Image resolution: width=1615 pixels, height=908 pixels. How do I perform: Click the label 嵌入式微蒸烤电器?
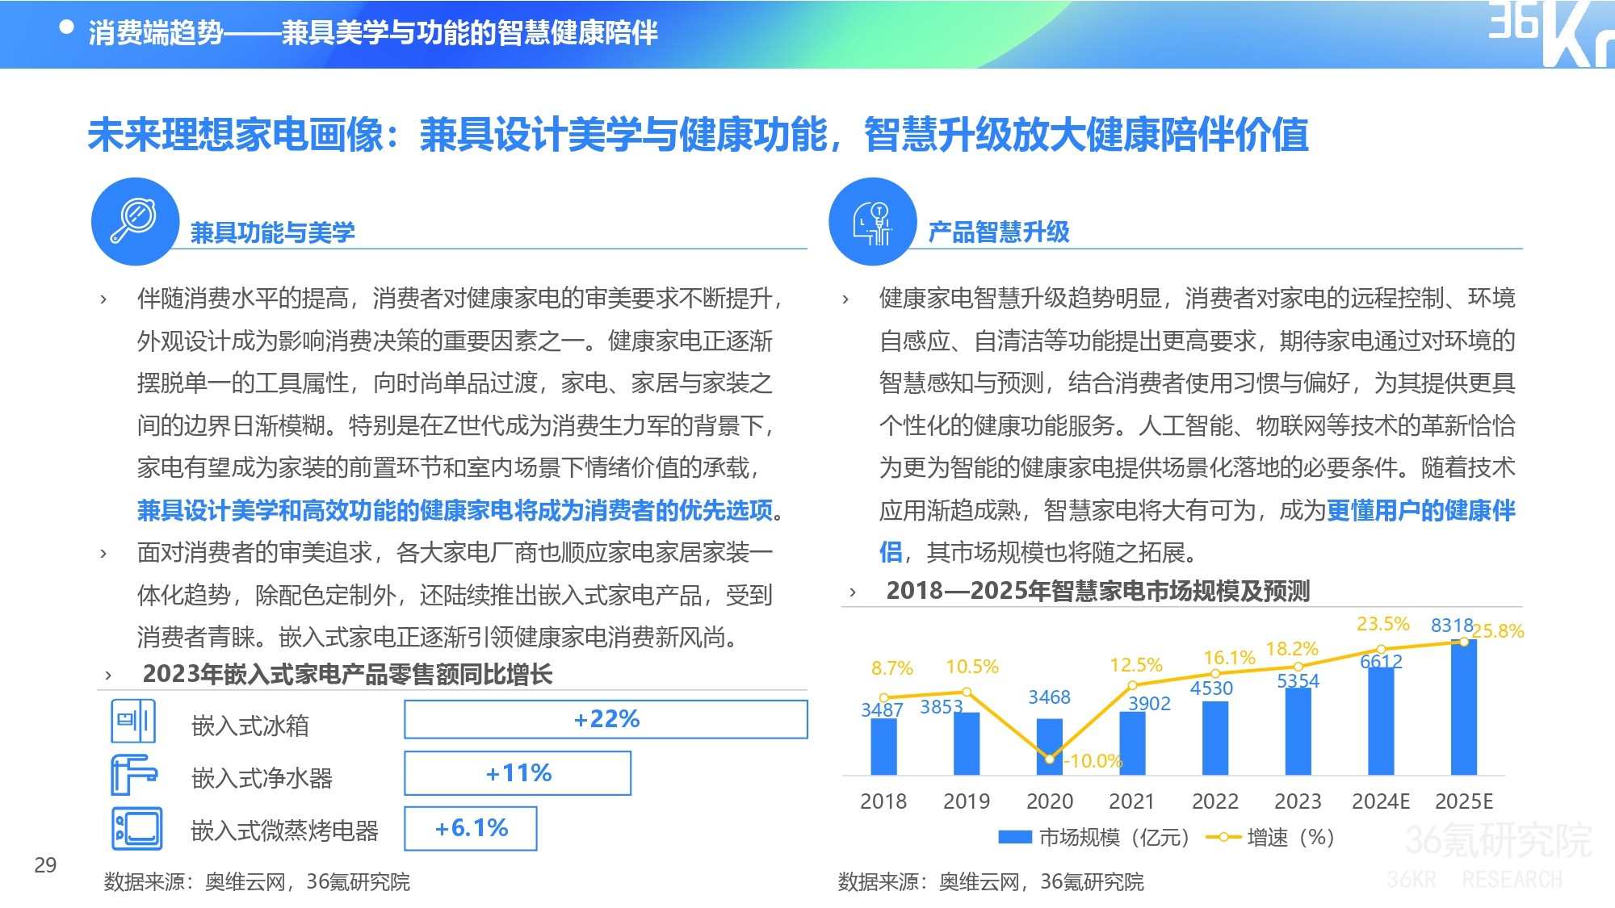pos(284,831)
